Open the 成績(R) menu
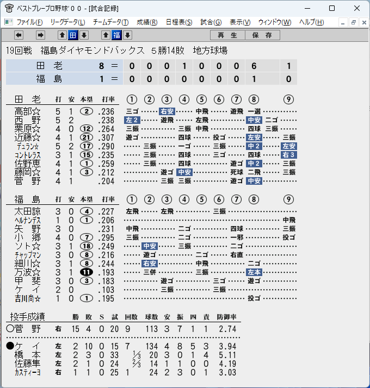The height and width of the screenshot is (388, 370). (147, 22)
